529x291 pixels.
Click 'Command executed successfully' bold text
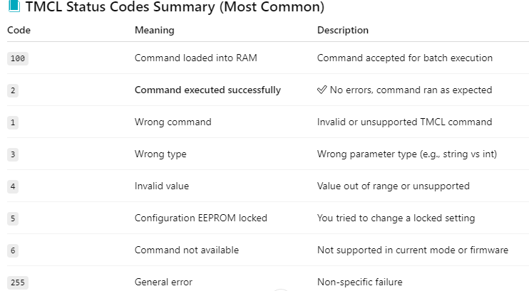click(207, 90)
